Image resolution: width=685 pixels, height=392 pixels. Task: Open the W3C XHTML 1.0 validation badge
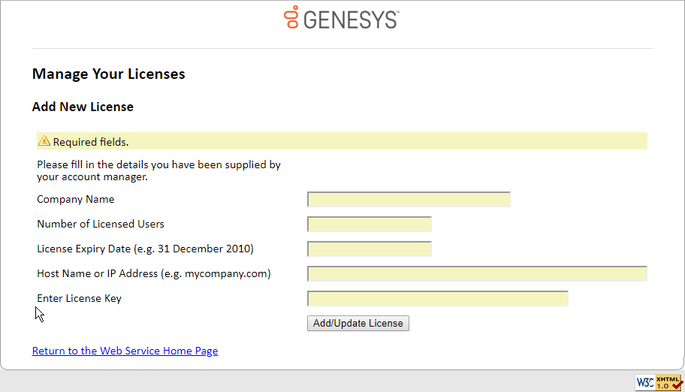pyautogui.click(x=659, y=381)
